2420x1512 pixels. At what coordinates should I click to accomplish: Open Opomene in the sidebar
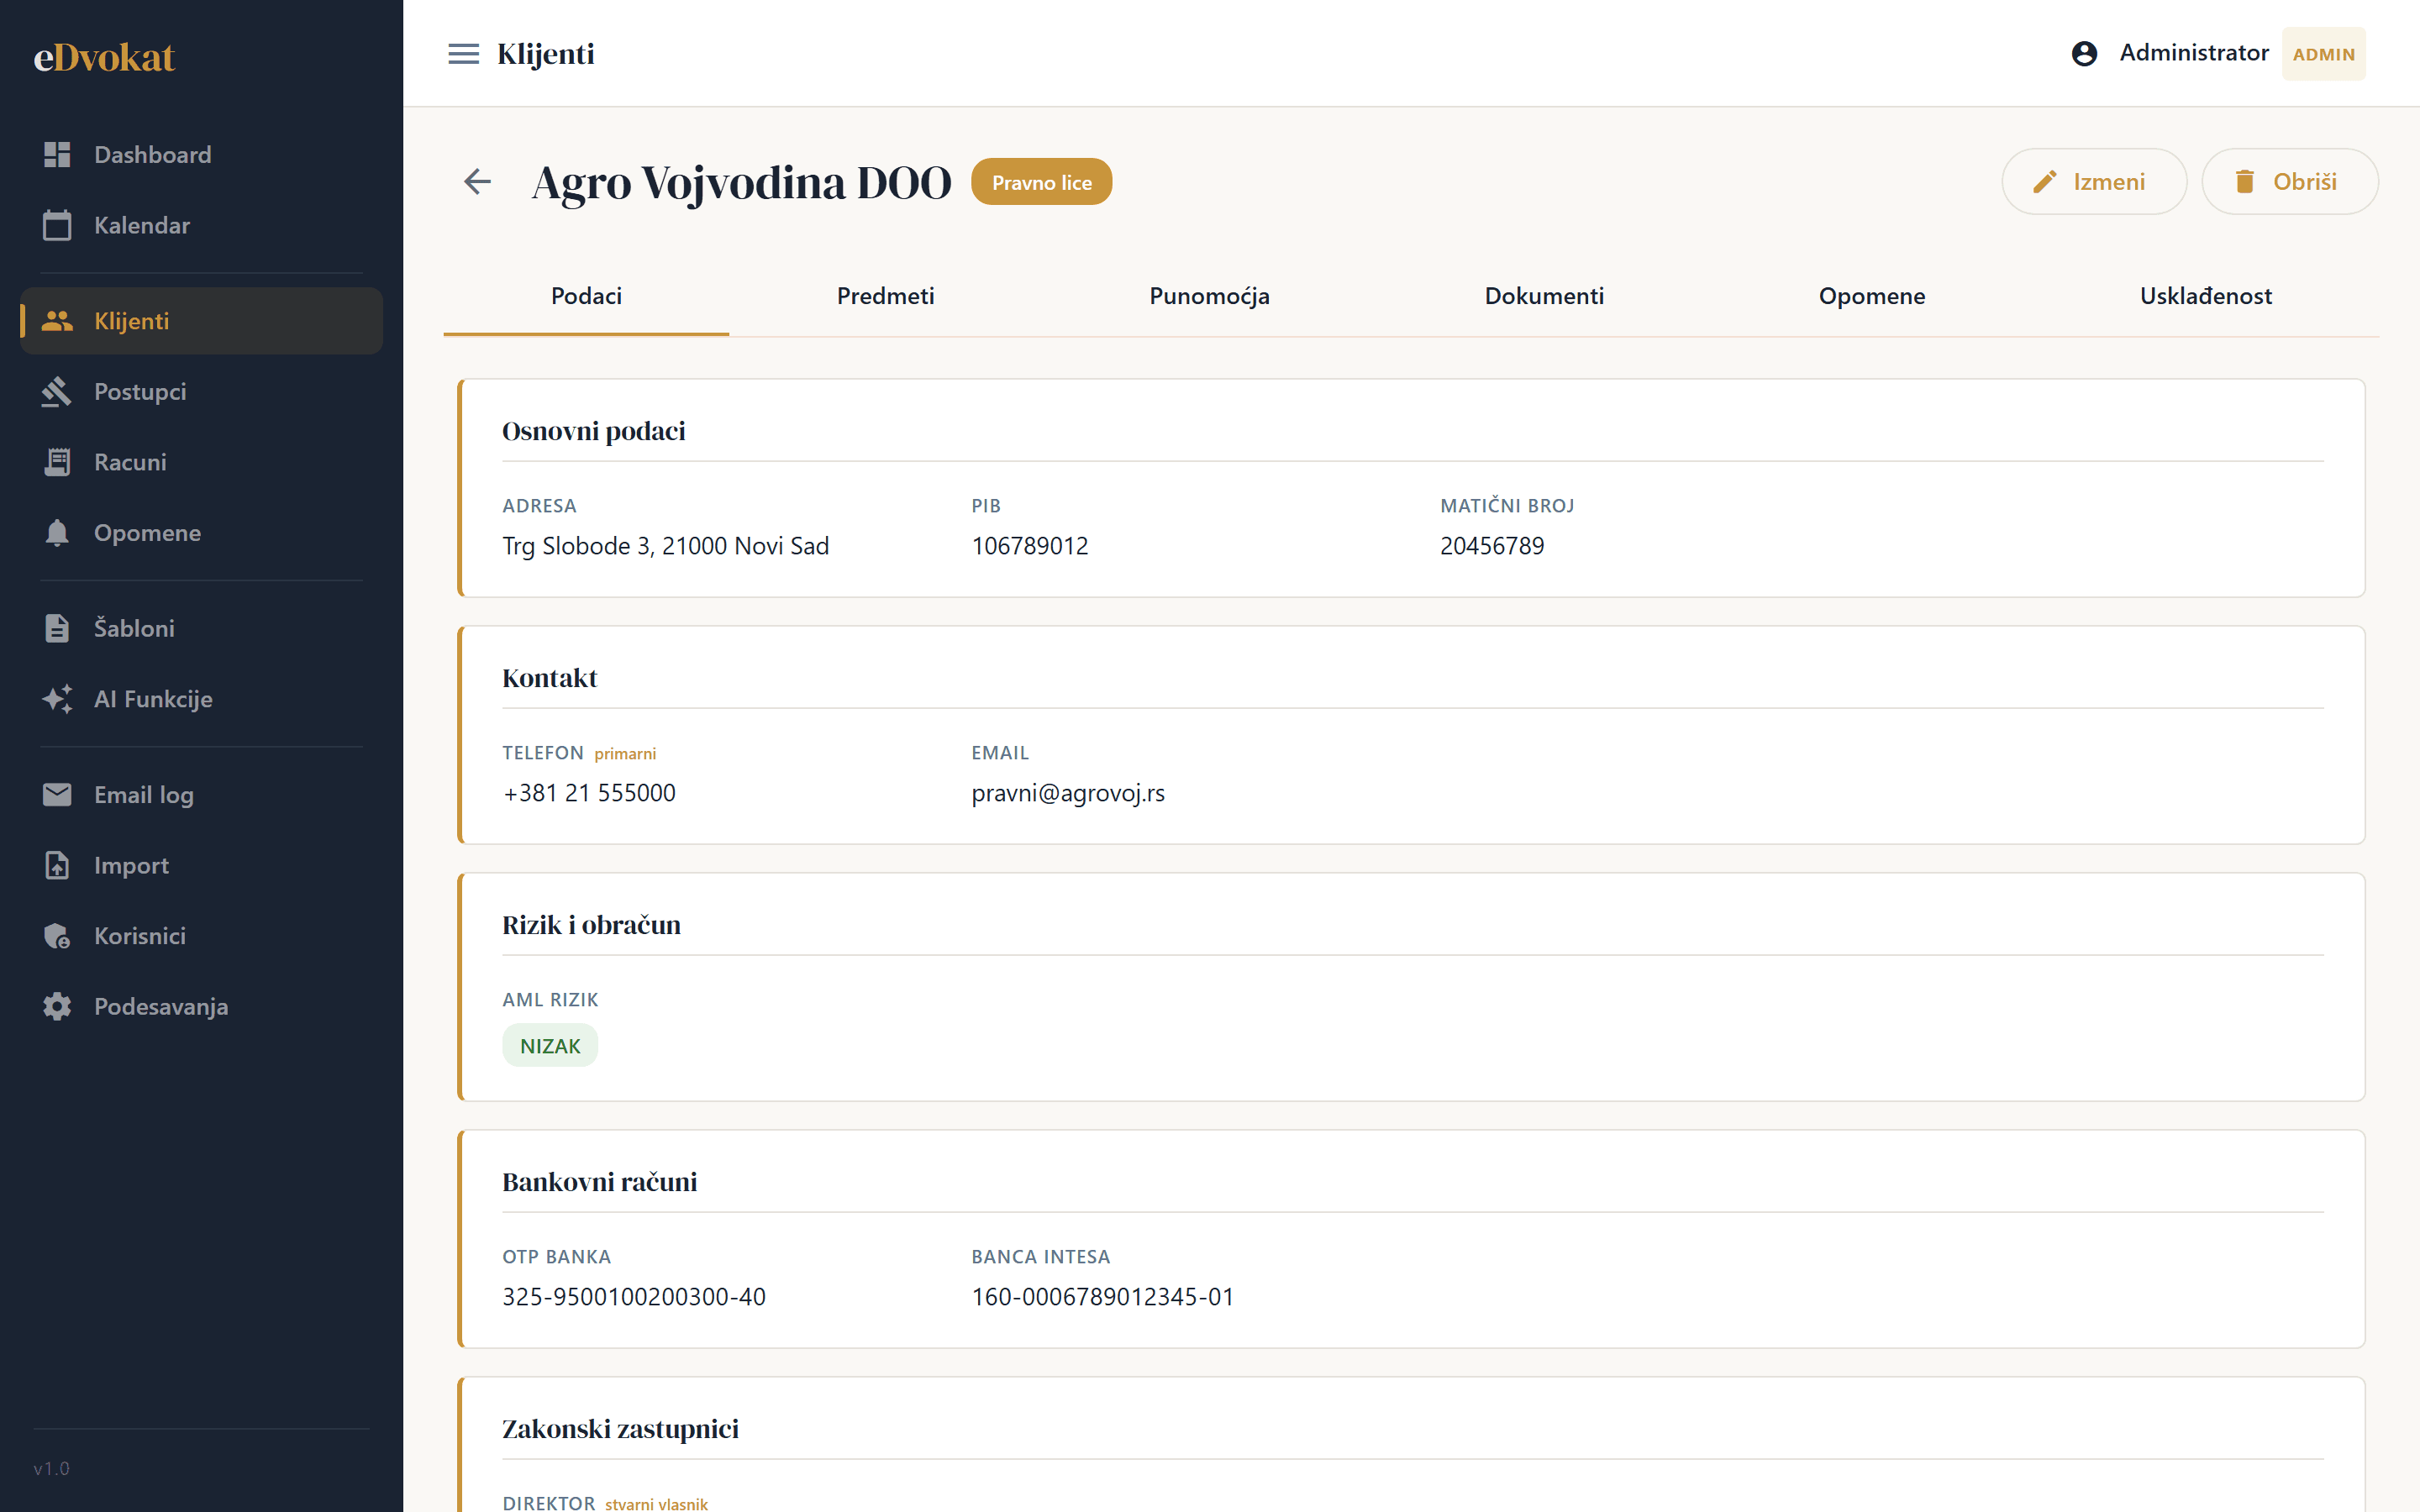tap(201, 533)
